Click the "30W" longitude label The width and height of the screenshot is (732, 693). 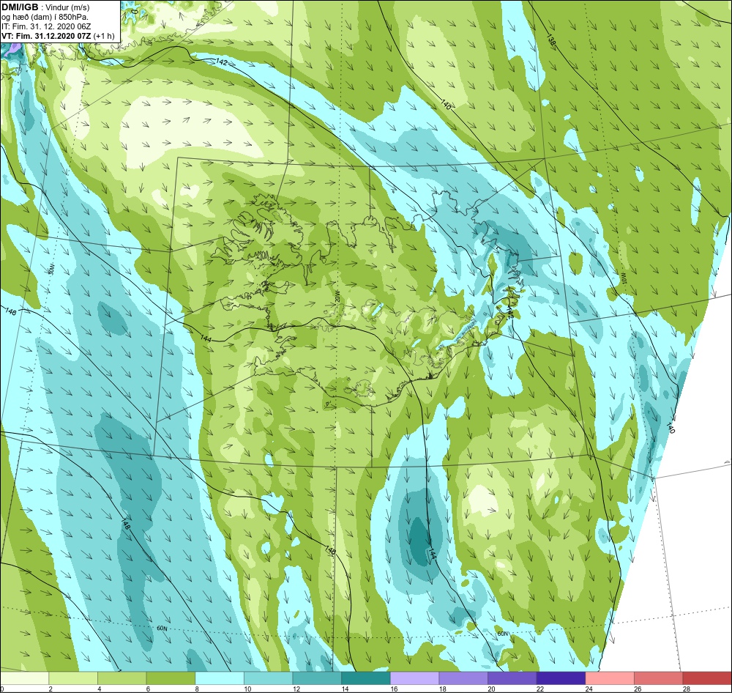point(51,270)
